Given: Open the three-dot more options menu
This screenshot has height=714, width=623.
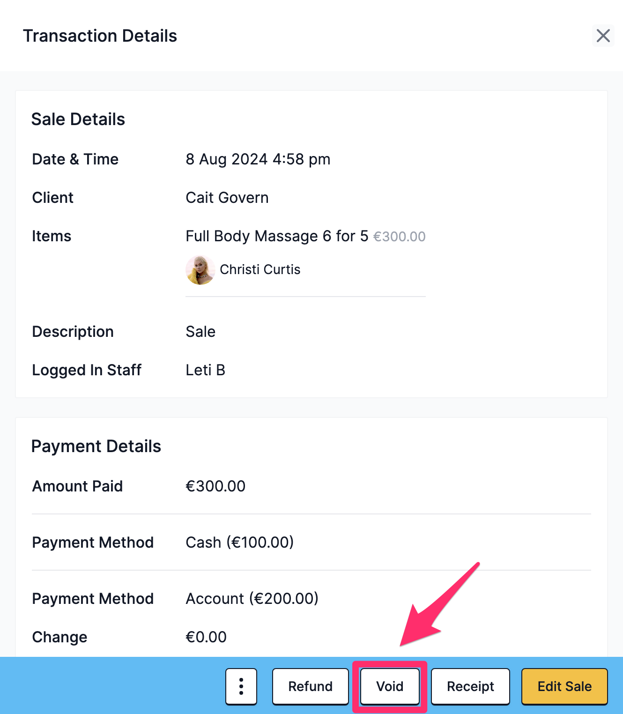Looking at the screenshot, I should pyautogui.click(x=241, y=686).
